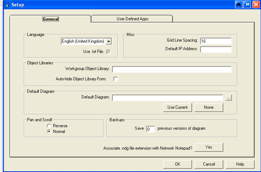Click the Default IP Address field
Screen dimensions: 261x172
[x=216, y=49]
